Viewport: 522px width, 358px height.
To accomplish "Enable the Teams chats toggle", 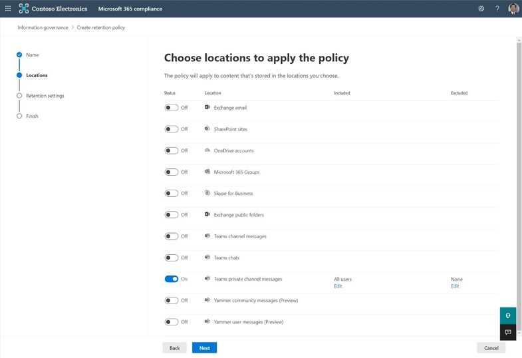I will [x=172, y=258].
